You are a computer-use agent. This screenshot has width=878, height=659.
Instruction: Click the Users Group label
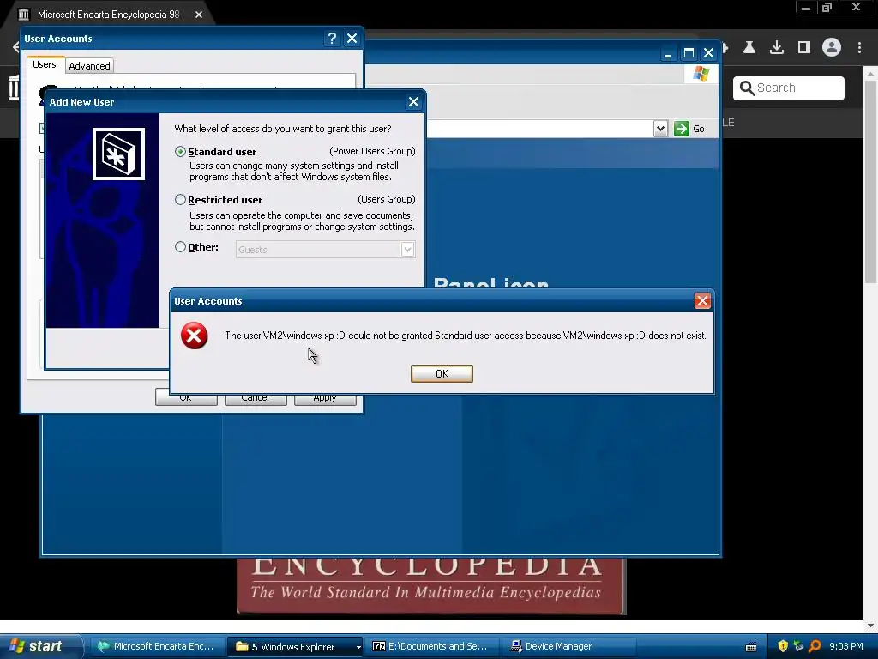coord(387,199)
